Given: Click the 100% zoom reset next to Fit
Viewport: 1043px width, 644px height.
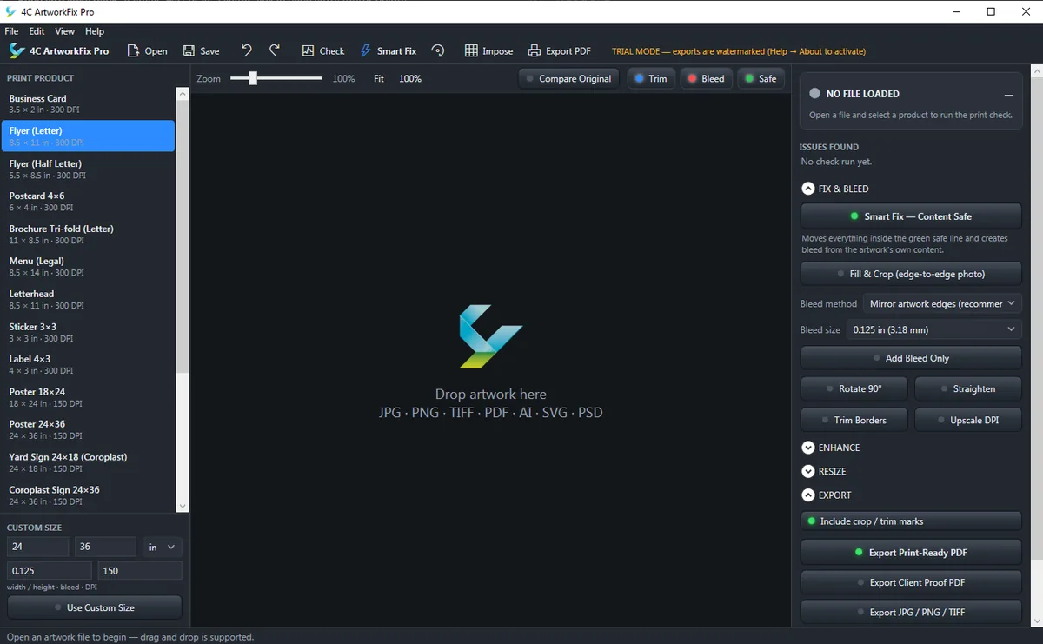Looking at the screenshot, I should (410, 78).
